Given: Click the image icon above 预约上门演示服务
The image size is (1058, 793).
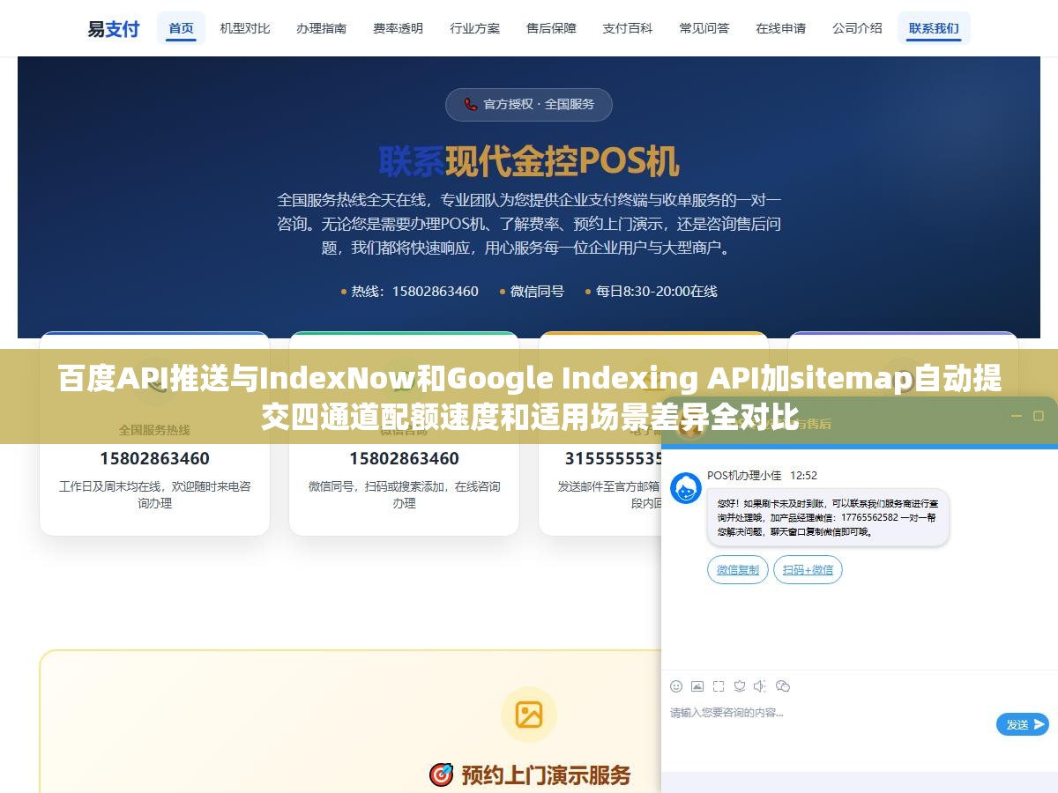Looking at the screenshot, I should 529,714.
